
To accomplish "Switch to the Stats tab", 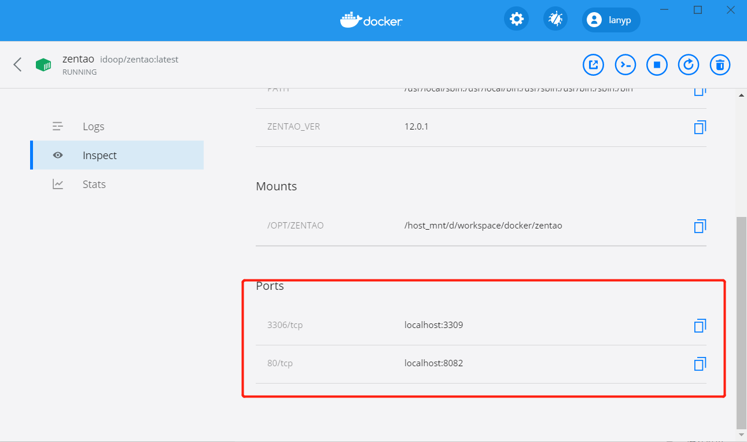I will point(94,184).
